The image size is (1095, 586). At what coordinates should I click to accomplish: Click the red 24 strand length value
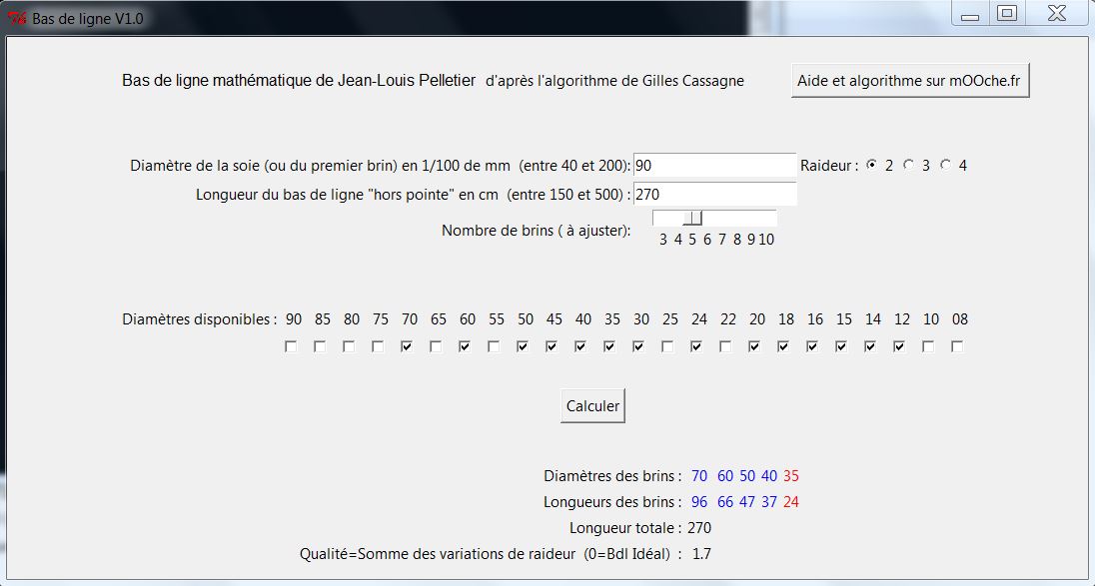pos(791,502)
